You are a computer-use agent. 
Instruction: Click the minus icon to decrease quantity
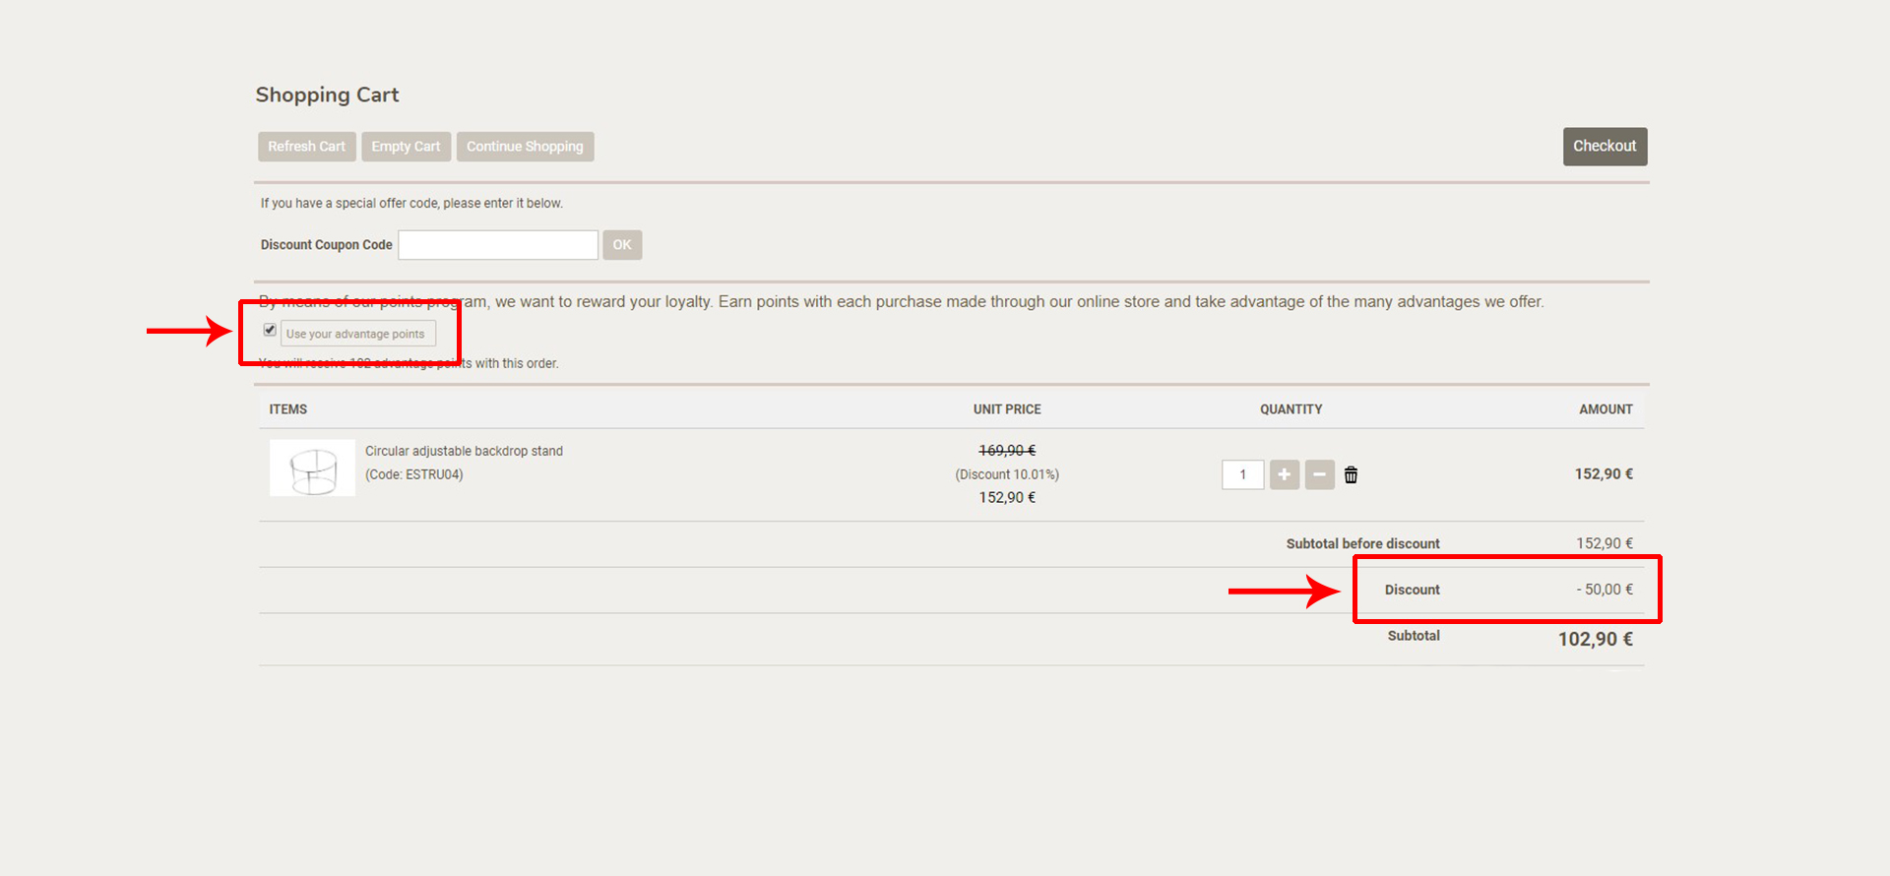1319,474
